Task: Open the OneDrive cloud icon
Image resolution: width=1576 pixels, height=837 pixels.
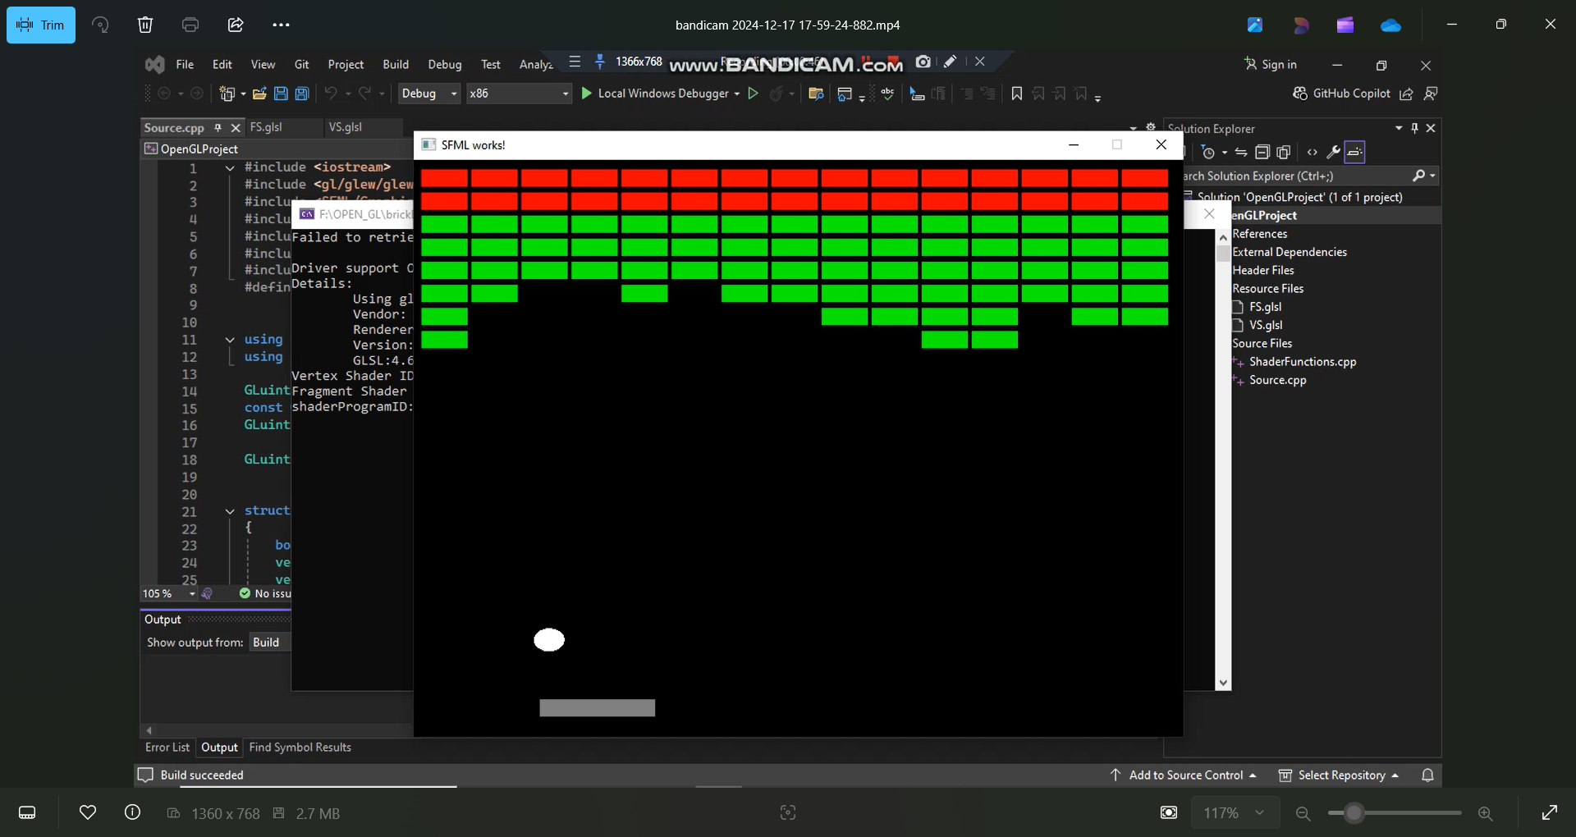Action: tap(1390, 25)
